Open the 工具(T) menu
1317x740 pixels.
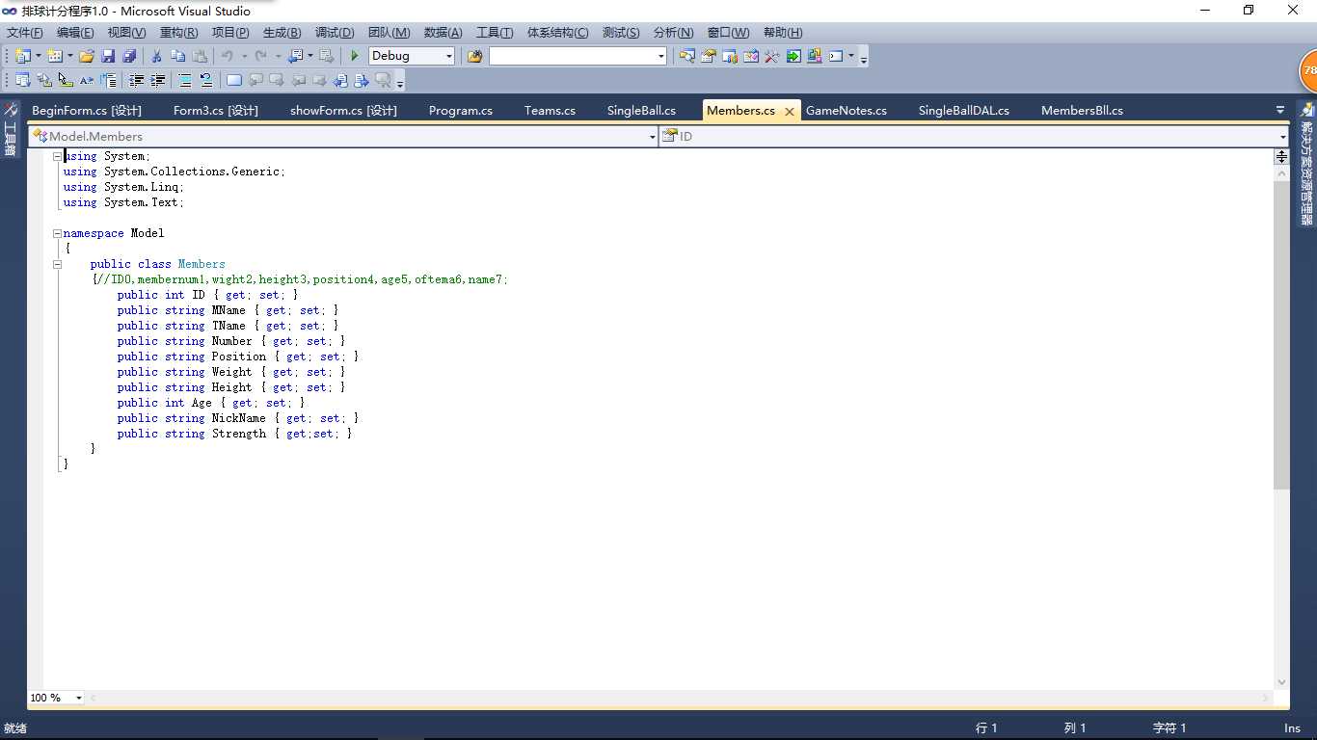[x=495, y=33]
